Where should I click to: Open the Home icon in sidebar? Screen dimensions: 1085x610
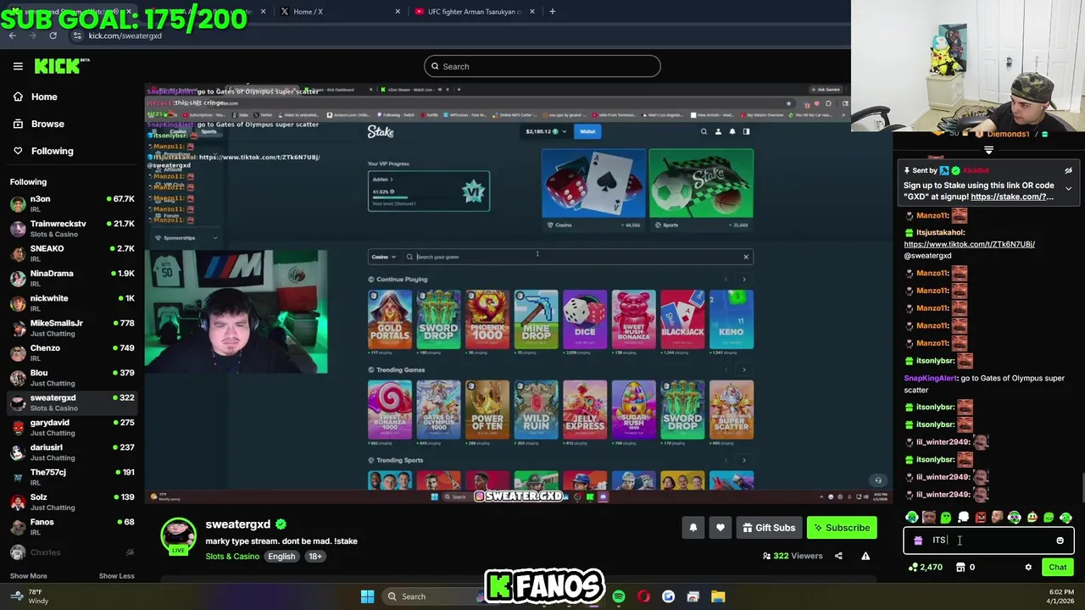(x=18, y=97)
